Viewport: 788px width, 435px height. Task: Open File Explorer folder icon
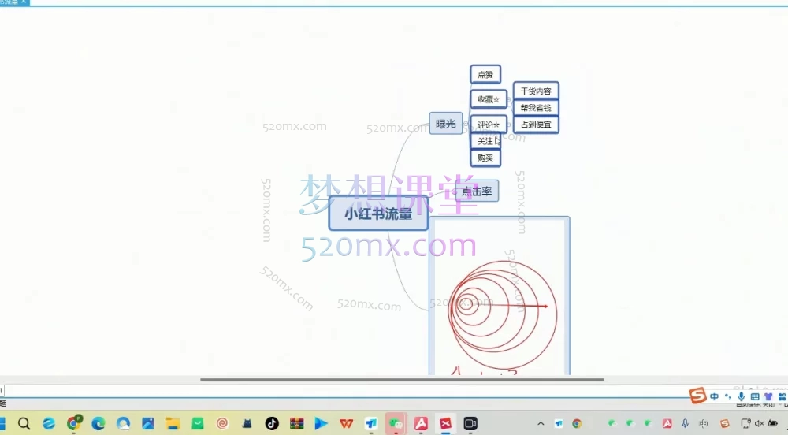click(x=172, y=424)
